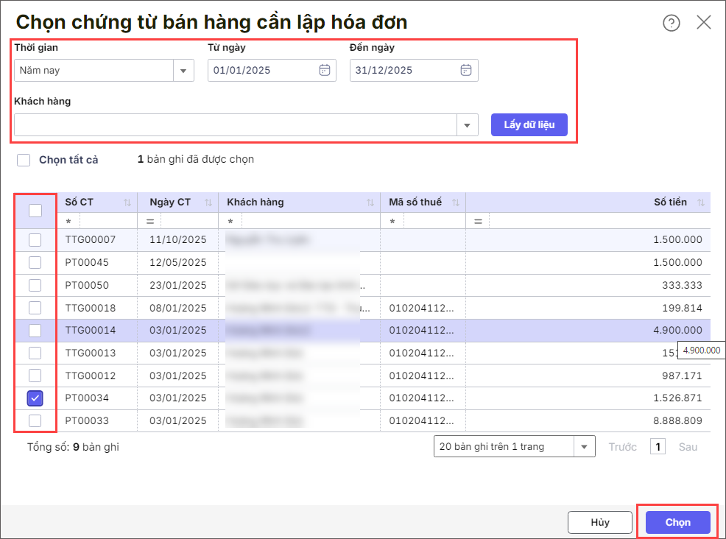Go to the Sau next page

coord(687,446)
